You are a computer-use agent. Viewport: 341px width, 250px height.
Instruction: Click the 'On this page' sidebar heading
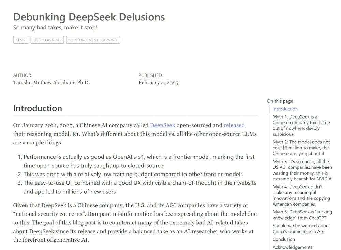click(280, 101)
